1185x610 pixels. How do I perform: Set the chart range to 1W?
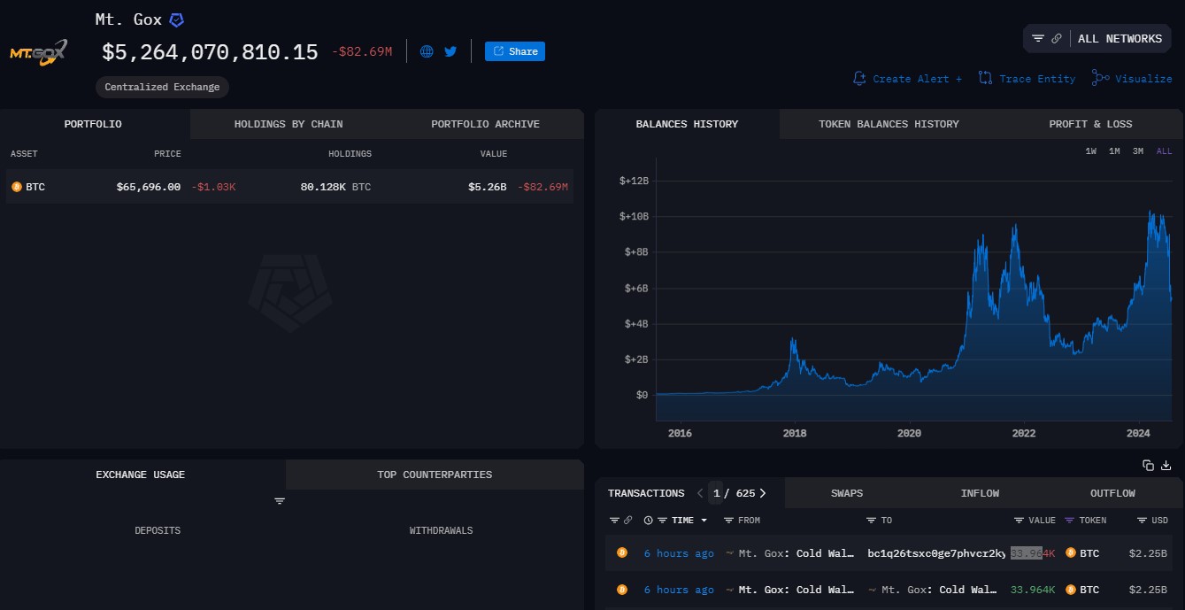pos(1090,151)
